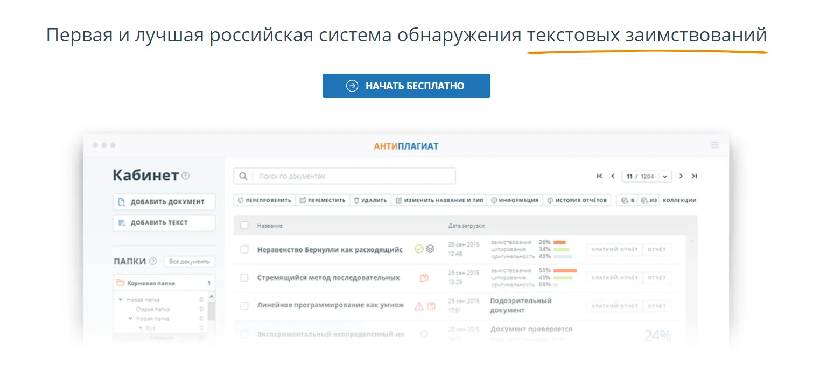Click red warning triangle on Линейное программирование row
Viewport: 813px width, 392px height.
[419, 306]
